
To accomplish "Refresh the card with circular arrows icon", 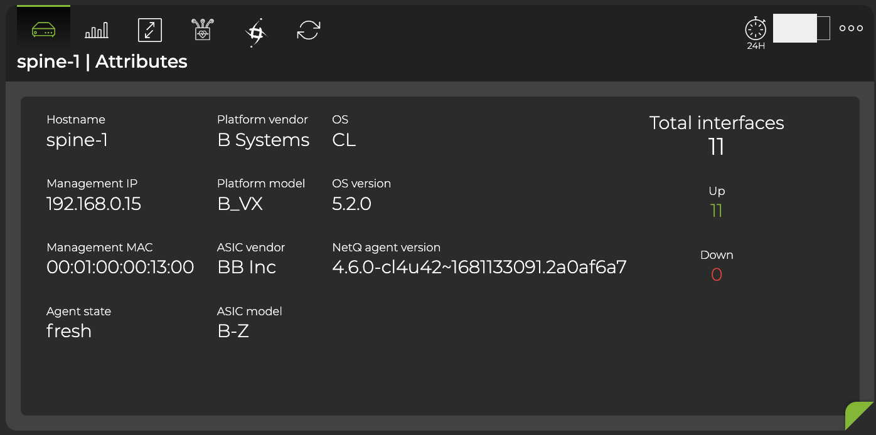I will click(x=307, y=28).
